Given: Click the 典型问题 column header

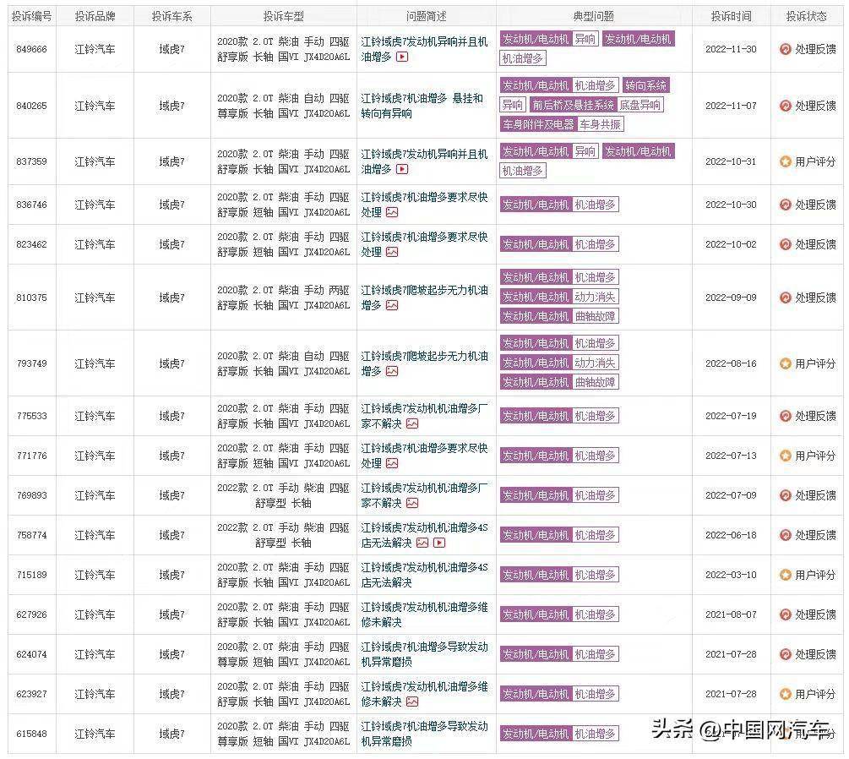Looking at the screenshot, I should (x=593, y=16).
